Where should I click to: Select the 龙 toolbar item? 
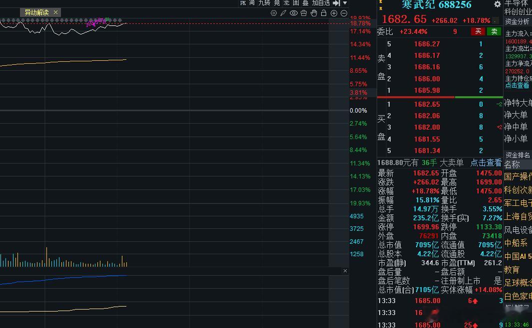287,3
